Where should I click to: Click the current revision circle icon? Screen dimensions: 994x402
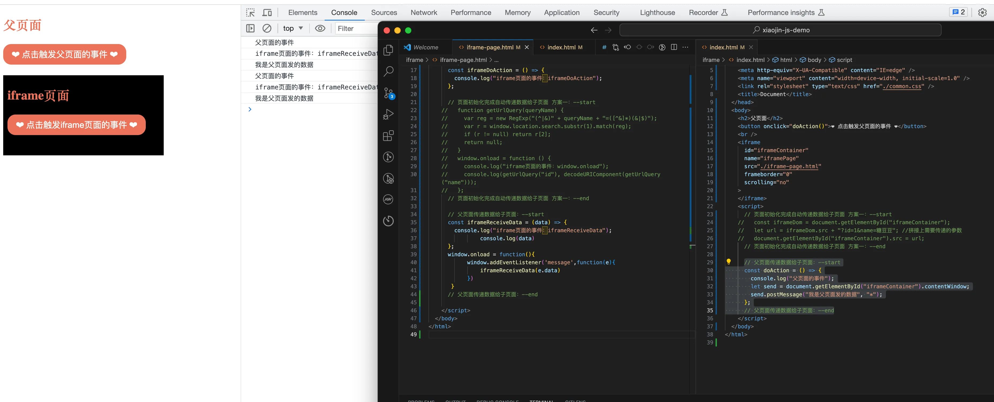point(639,47)
